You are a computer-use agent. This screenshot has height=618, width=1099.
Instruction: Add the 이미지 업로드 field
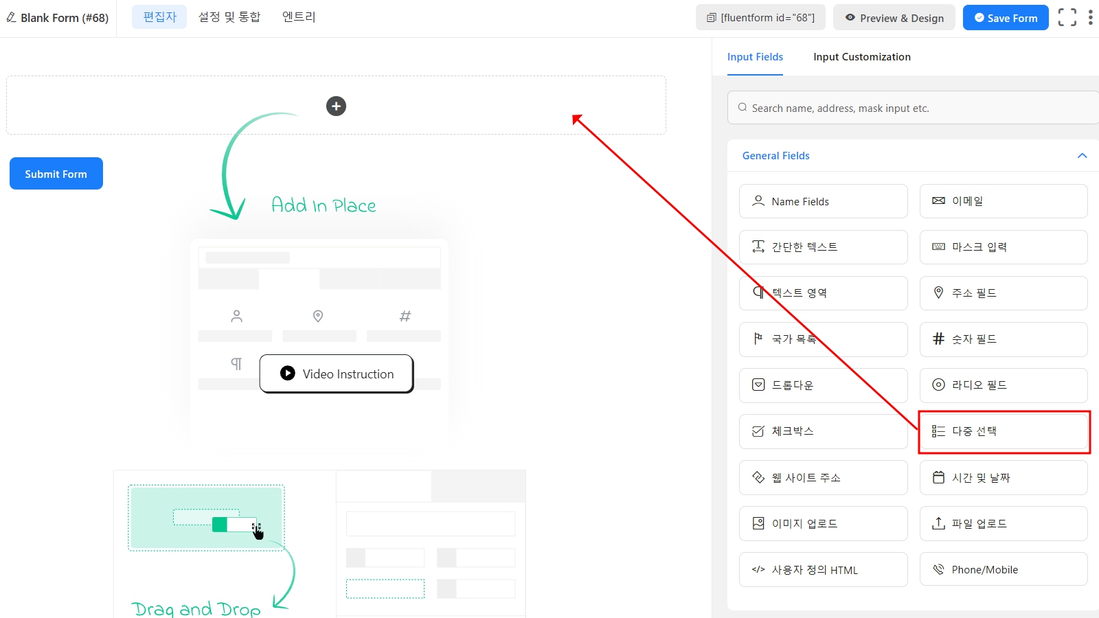[824, 523]
